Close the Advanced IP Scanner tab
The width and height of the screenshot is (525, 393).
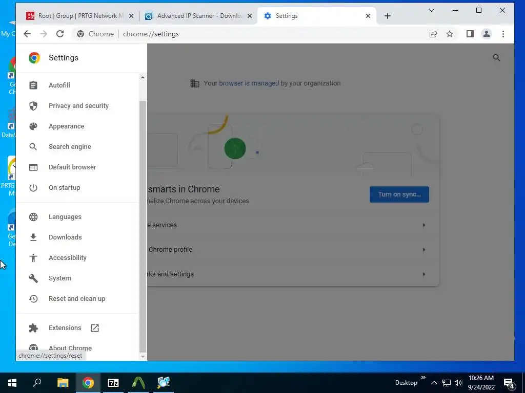click(250, 16)
